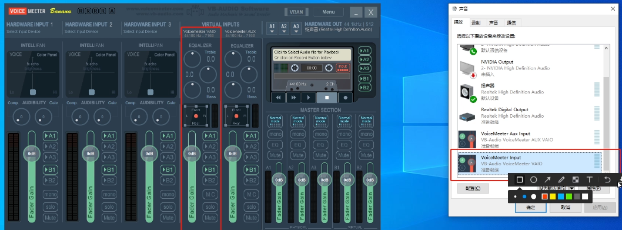Viewport: 622px width, 230px height.
Task: Open the A2 hardware out device dropdown
Action: pyautogui.click(x=284, y=28)
